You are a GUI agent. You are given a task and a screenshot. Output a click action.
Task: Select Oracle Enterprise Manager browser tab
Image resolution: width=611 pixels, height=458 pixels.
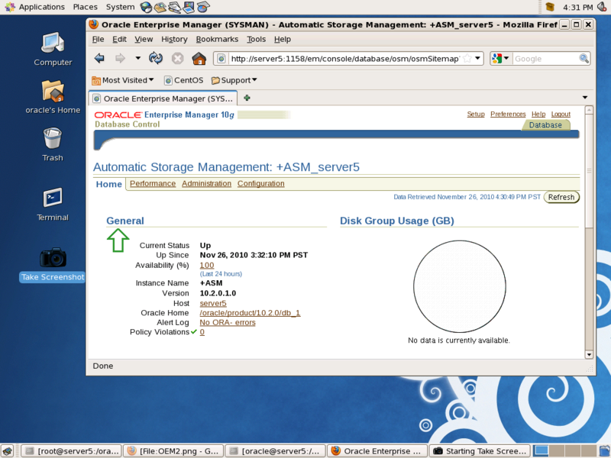tap(163, 98)
